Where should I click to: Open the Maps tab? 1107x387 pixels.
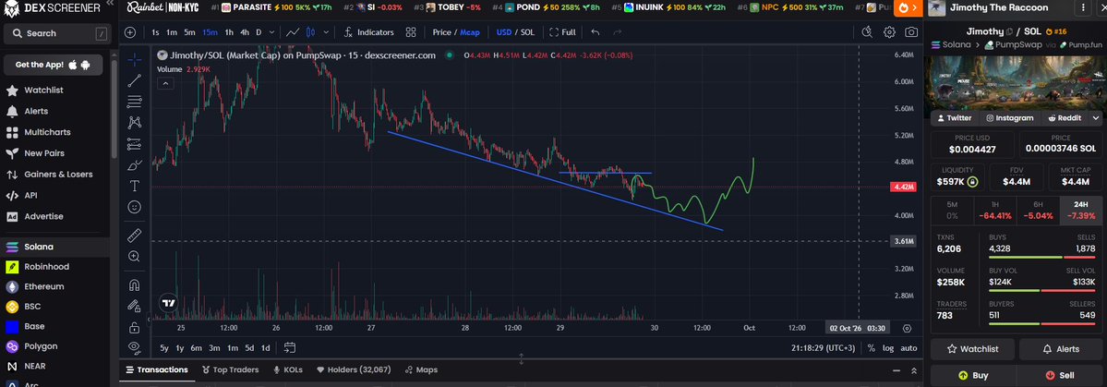pyautogui.click(x=421, y=369)
